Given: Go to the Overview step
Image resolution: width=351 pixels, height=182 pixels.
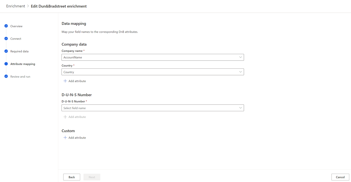Looking at the screenshot, I should (x=16, y=26).
